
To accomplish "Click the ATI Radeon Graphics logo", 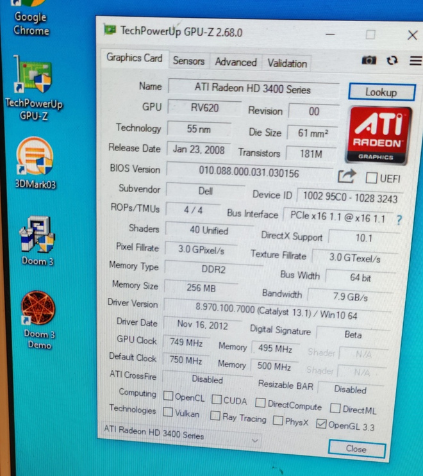I will point(378,135).
